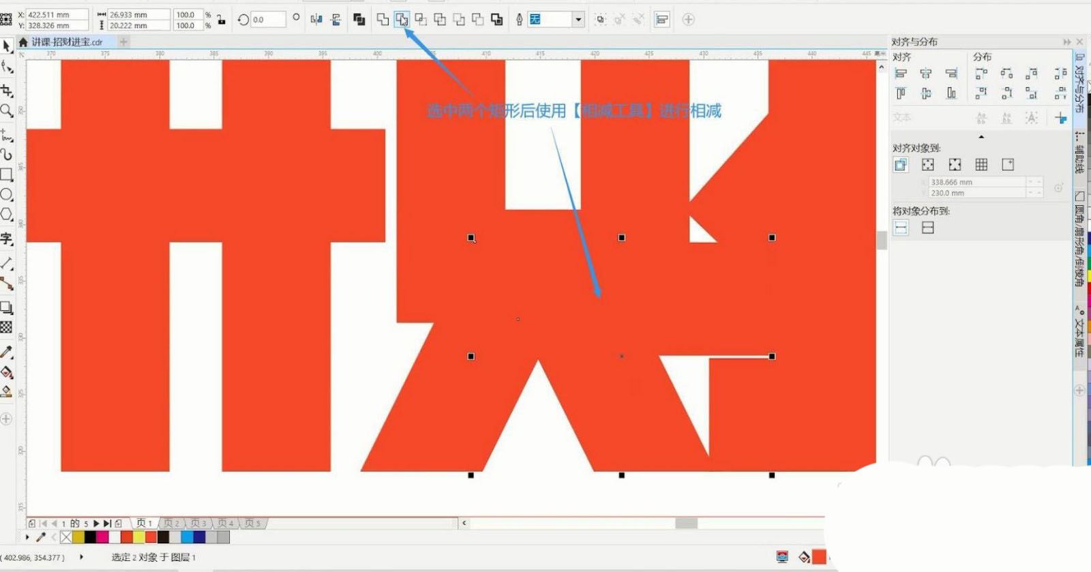Open the 辅助线 docker tab

click(1079, 153)
